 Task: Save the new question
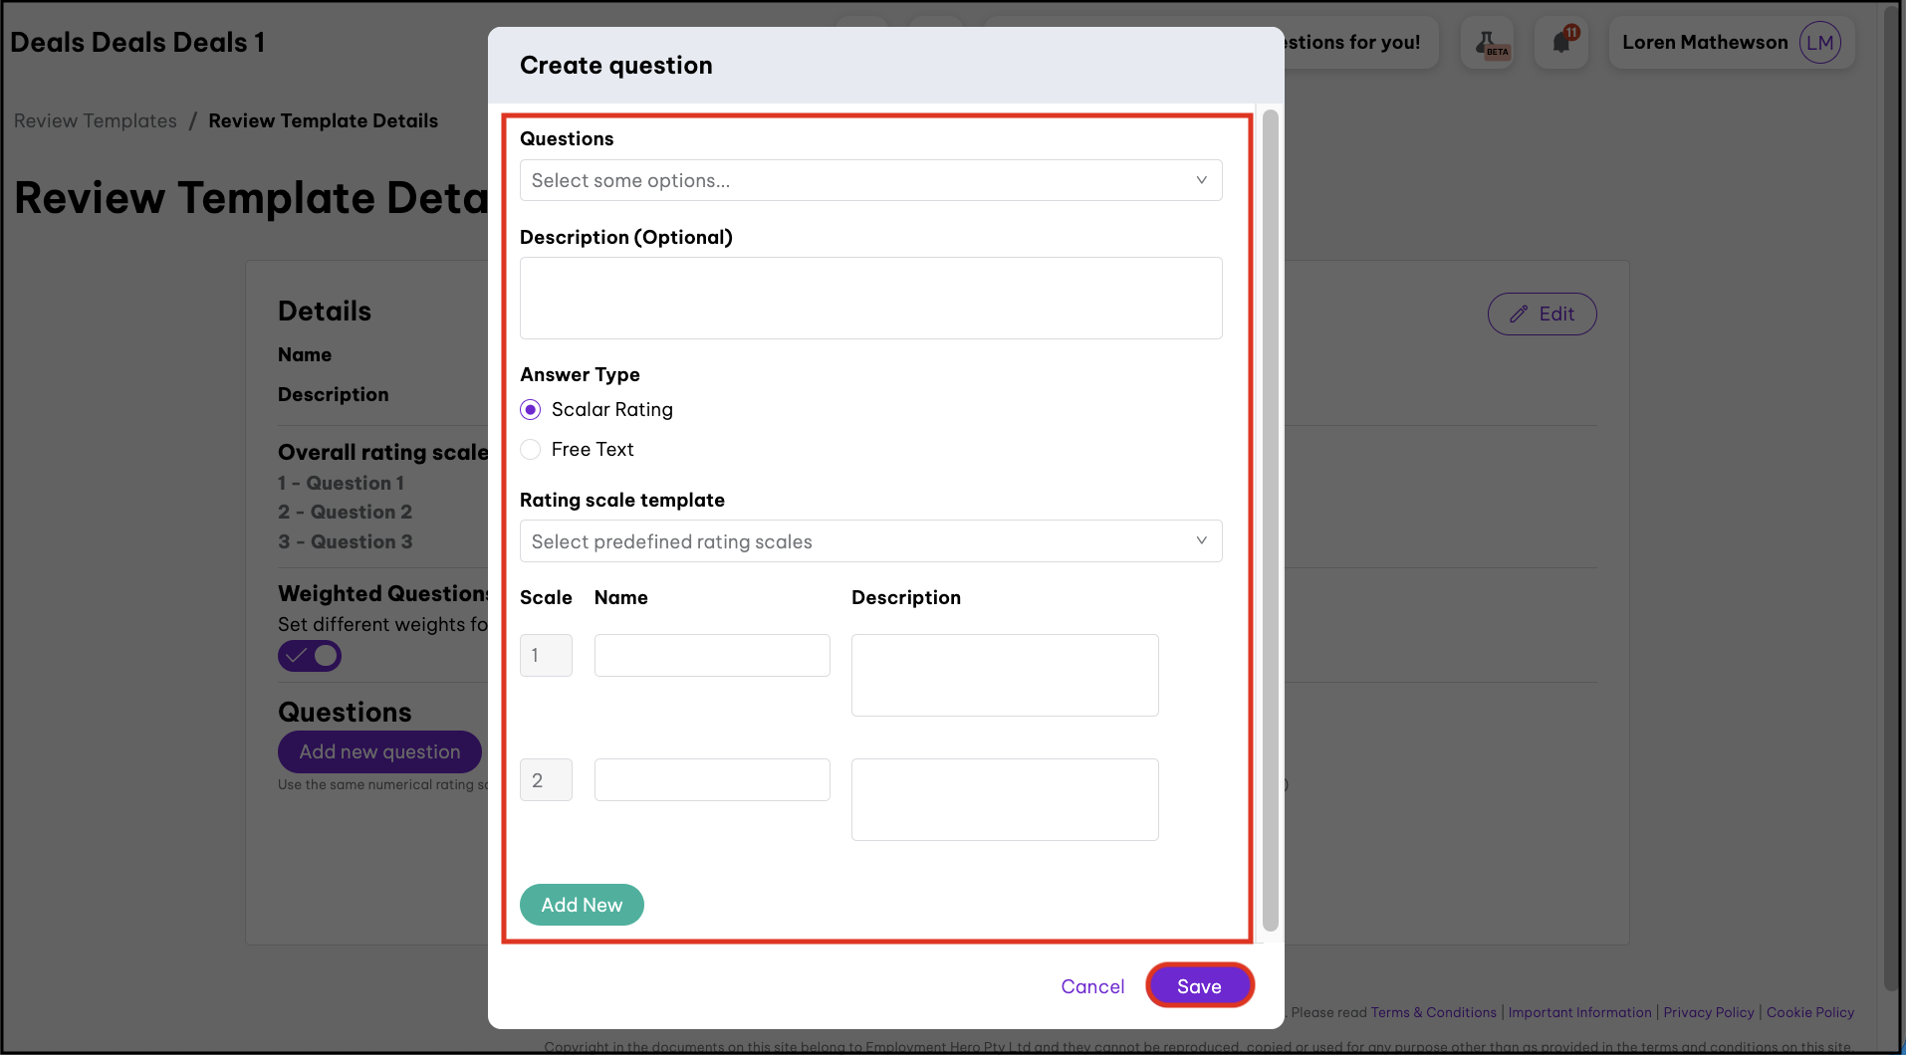[x=1199, y=986]
